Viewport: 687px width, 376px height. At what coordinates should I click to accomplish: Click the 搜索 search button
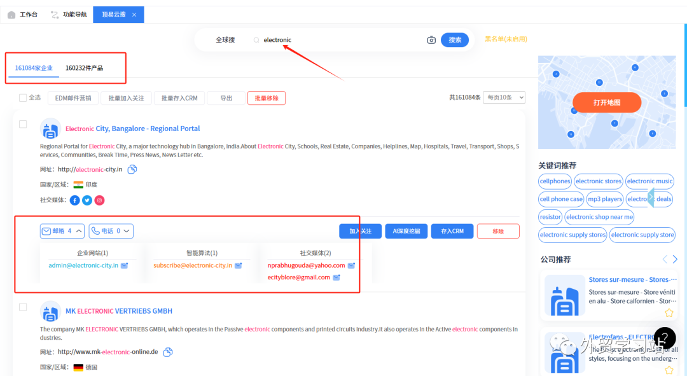(x=455, y=40)
